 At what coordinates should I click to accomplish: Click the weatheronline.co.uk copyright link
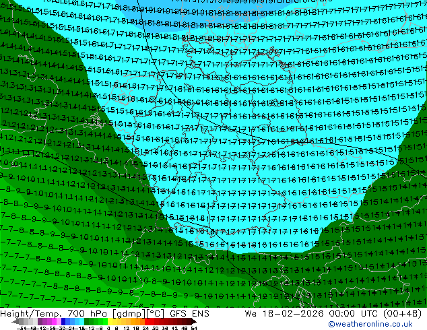point(370,324)
